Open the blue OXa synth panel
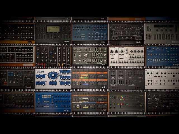 pos(90,34)
